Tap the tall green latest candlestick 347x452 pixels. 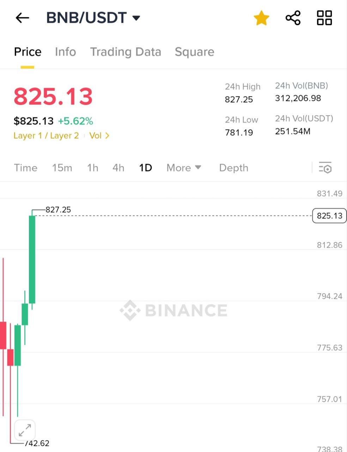pos(32,260)
